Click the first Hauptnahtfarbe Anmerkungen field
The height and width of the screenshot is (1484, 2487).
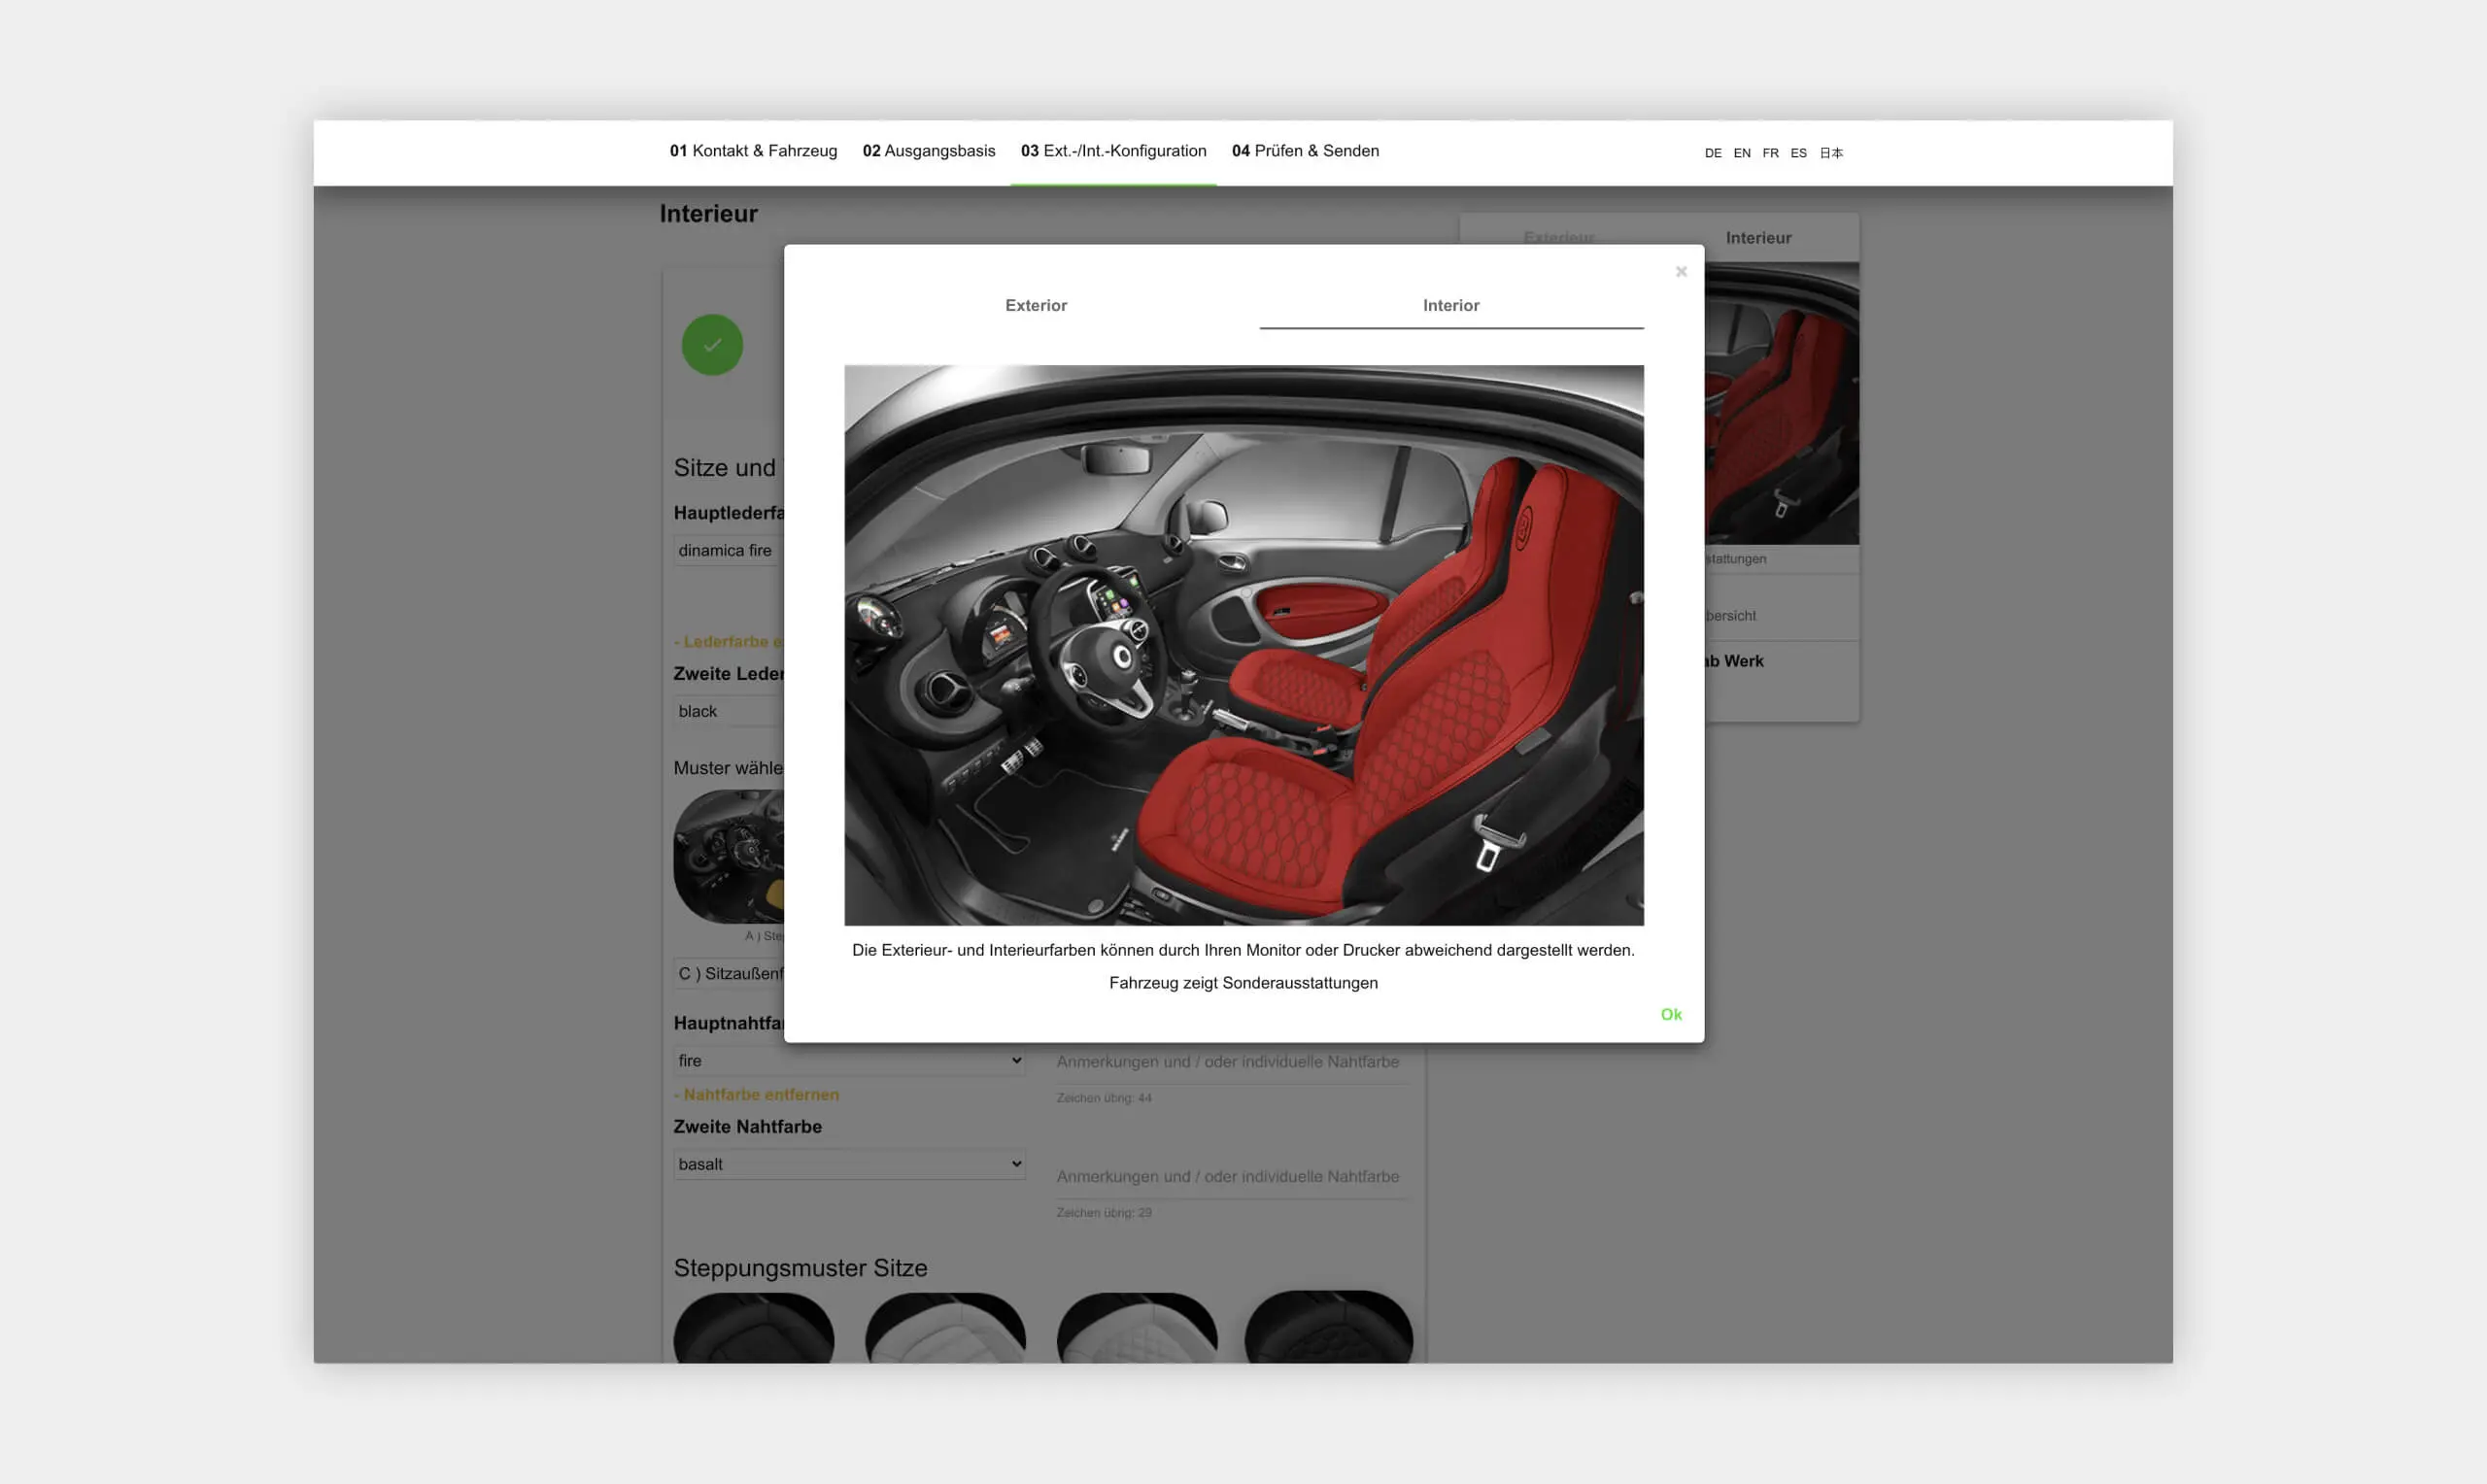[1231, 1062]
